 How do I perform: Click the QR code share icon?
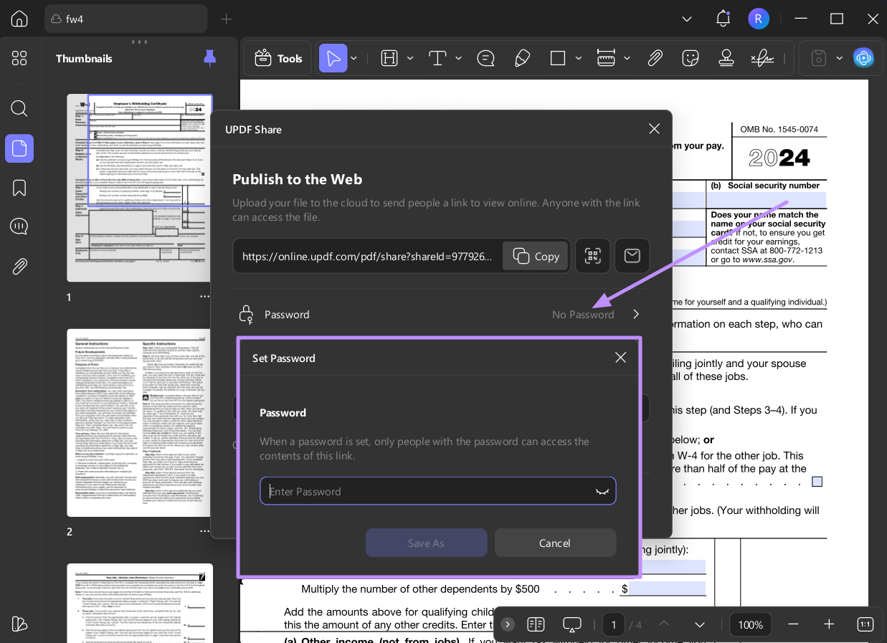[592, 256]
